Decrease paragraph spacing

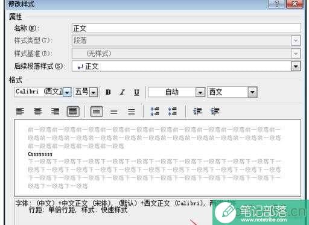click(172, 111)
